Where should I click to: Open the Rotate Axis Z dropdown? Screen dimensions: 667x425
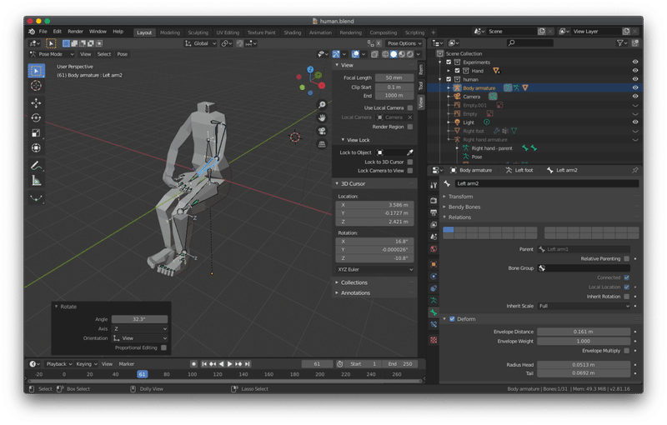(x=140, y=329)
